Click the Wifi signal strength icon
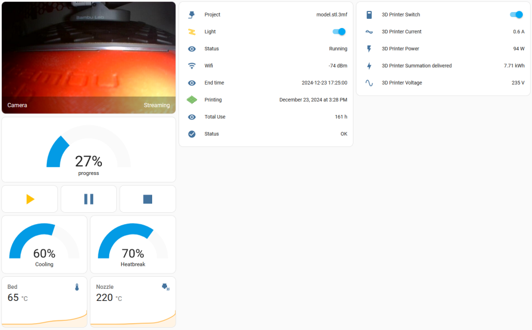This screenshot has width=532, height=330. [x=191, y=66]
